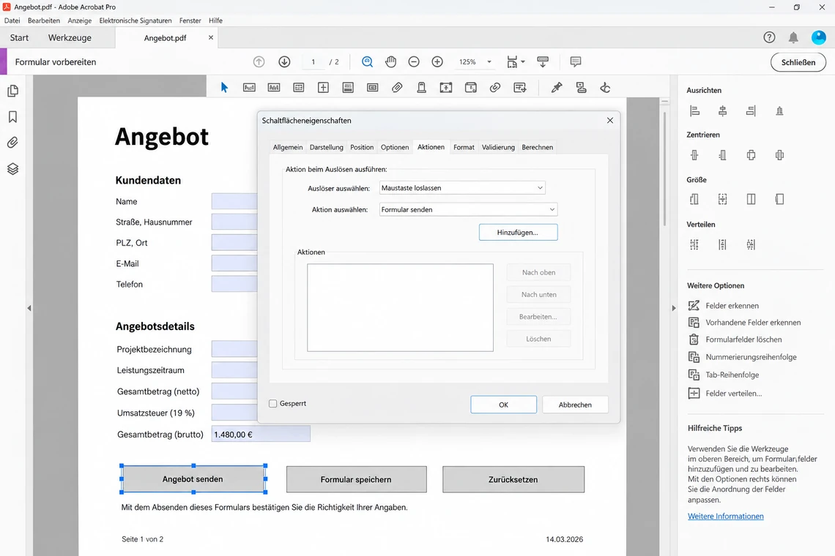This screenshot has width=835, height=556.
Task: Click Abbrechen to cancel dialog
Action: [x=575, y=405]
